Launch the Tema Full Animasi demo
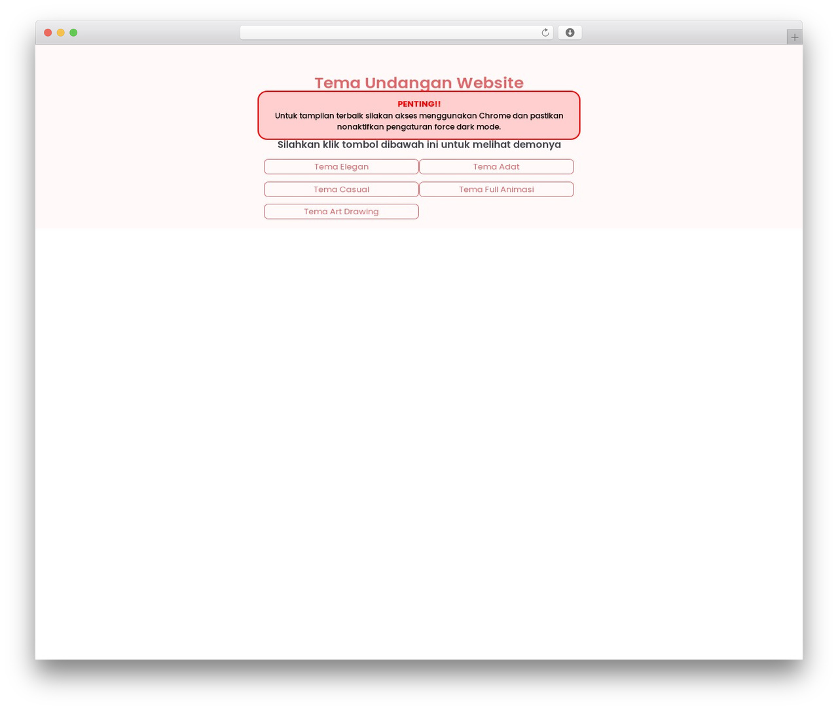838x710 pixels. (496, 189)
